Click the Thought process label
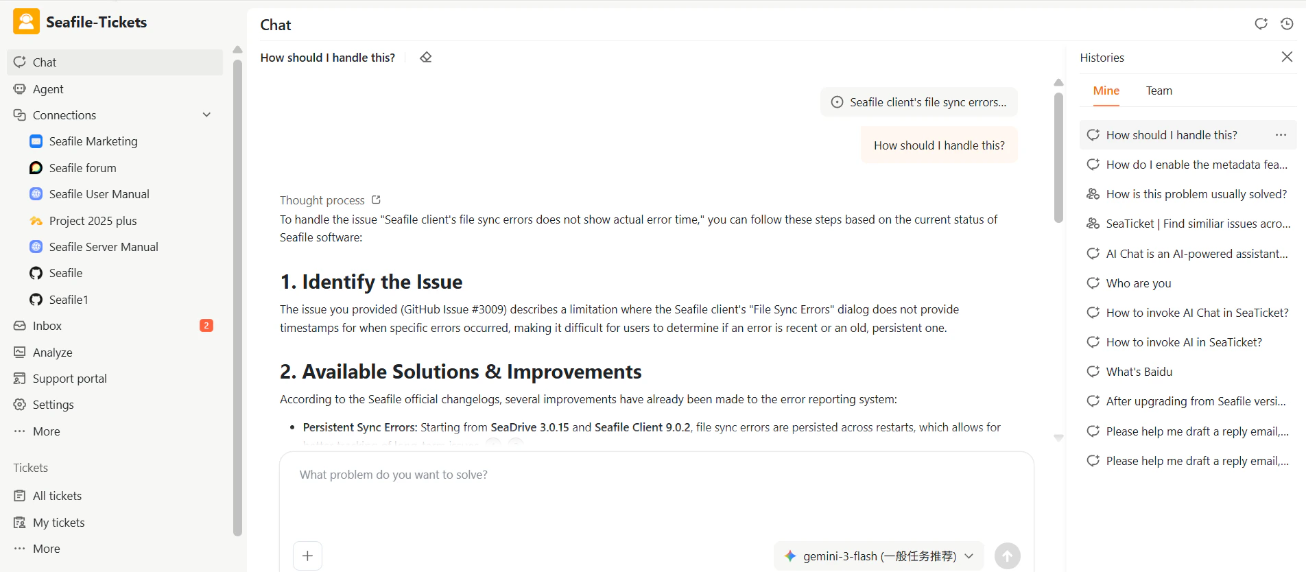Viewport: 1306px width, 572px height. (x=322, y=200)
